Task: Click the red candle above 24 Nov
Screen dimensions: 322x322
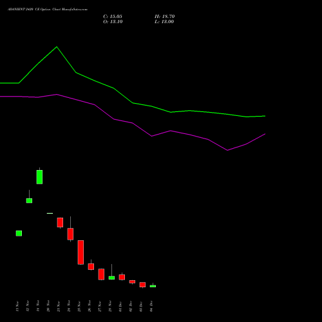Action: (70, 234)
